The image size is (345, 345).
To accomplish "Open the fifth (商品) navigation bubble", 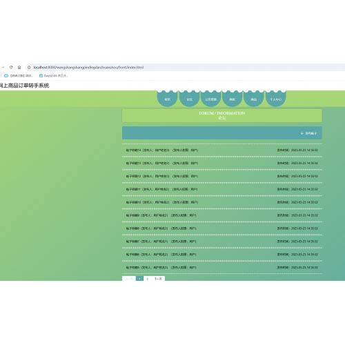I will (254, 99).
